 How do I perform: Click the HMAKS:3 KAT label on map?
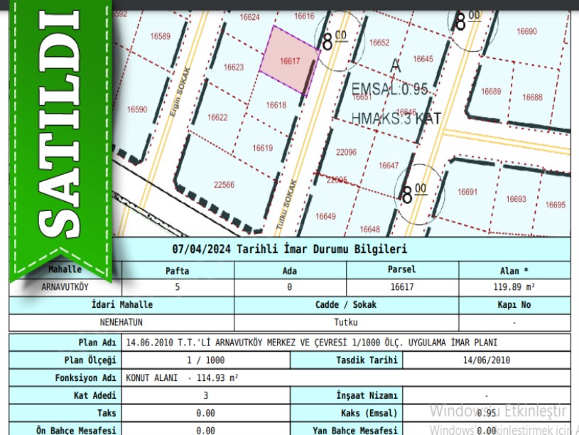(x=396, y=119)
